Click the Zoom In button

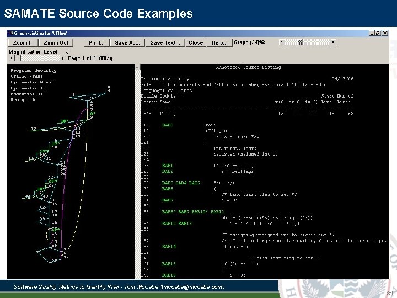click(23, 42)
